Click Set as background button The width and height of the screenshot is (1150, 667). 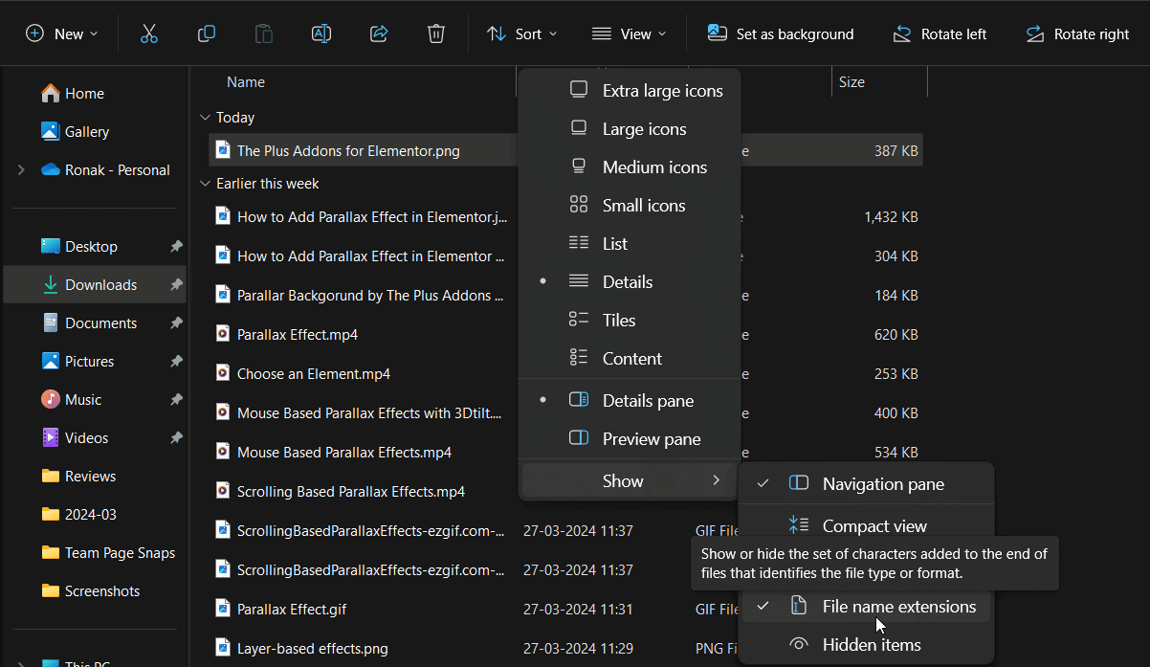click(781, 33)
